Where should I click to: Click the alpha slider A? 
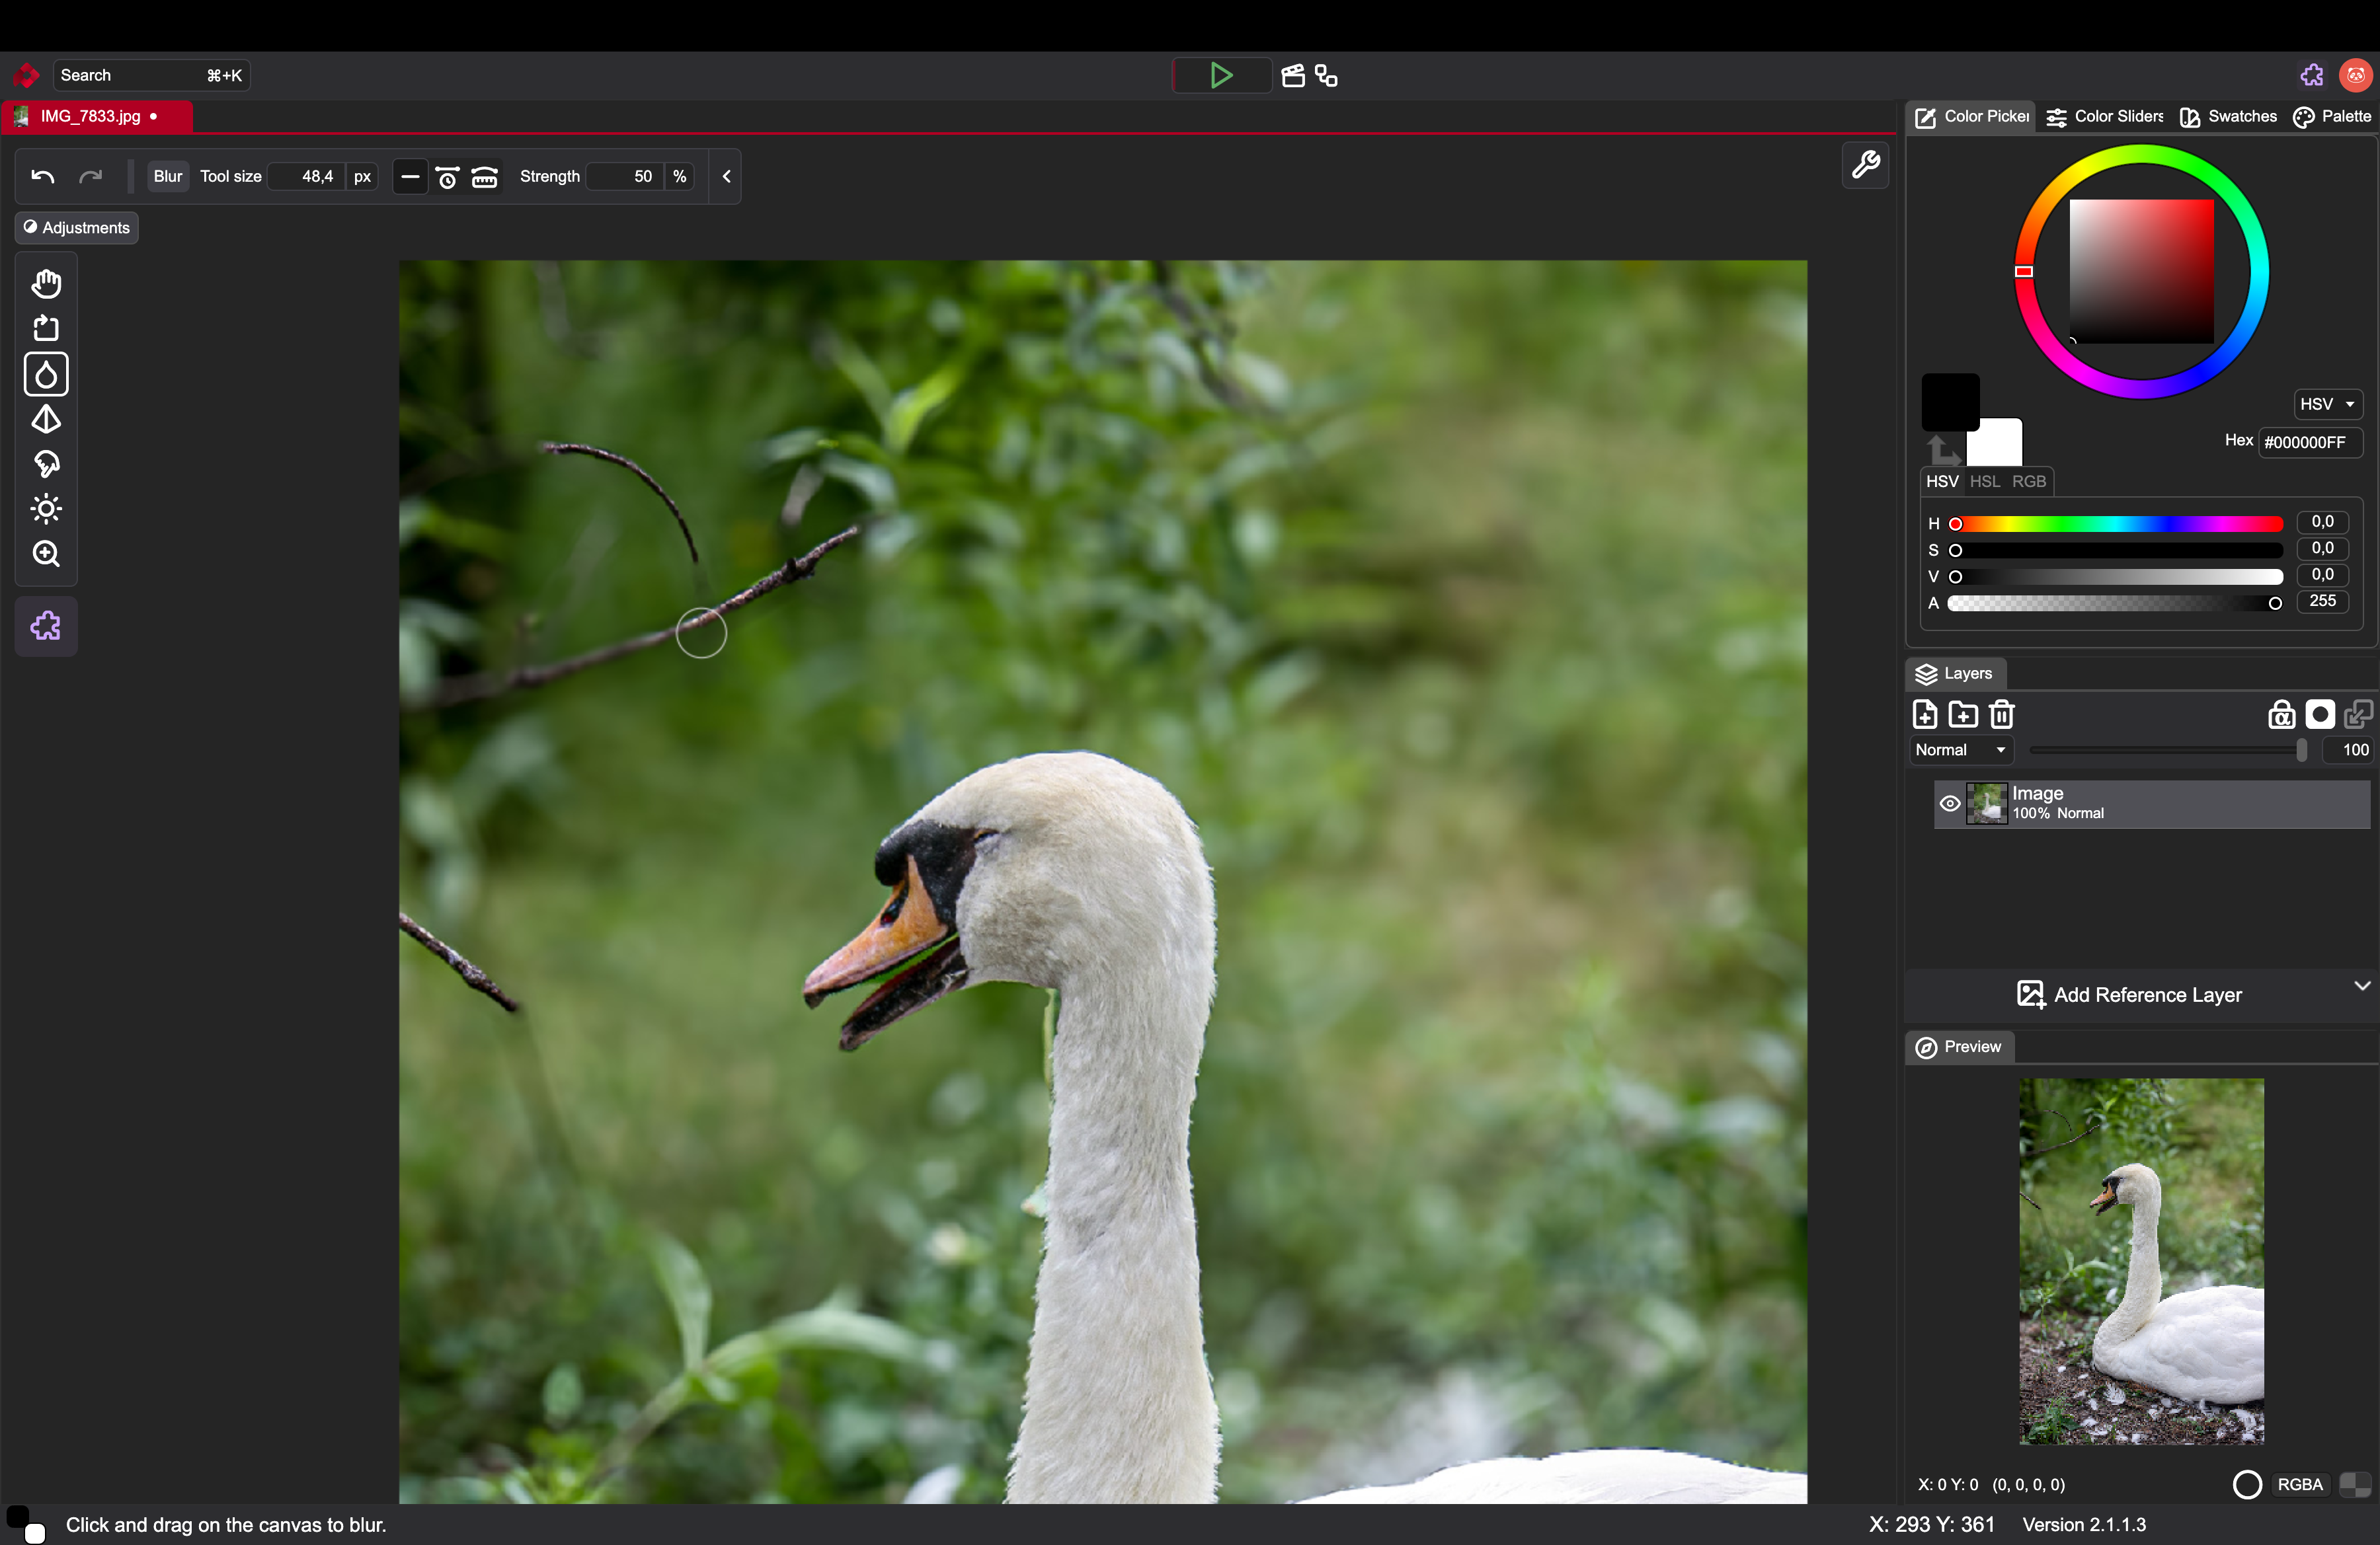click(x=2117, y=603)
